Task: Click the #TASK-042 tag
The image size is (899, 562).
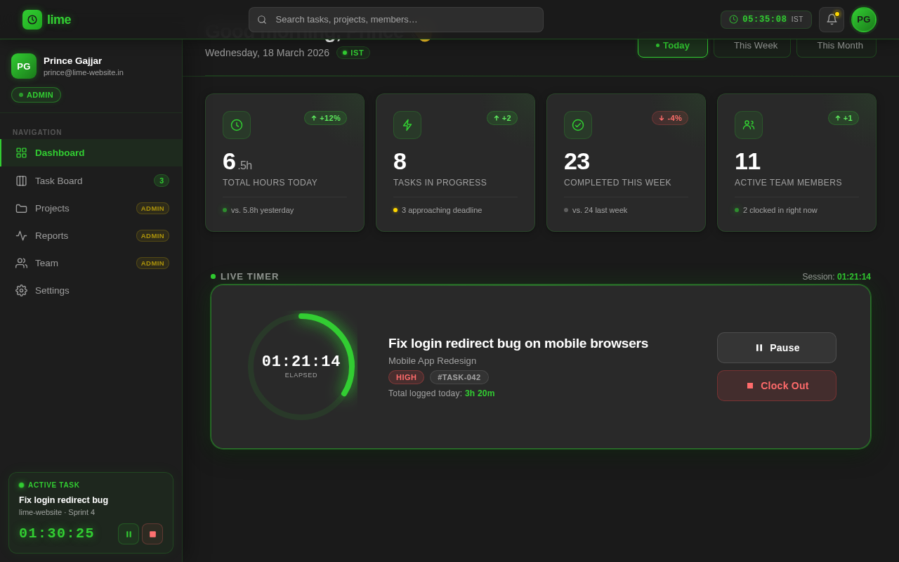Action: pos(459,377)
